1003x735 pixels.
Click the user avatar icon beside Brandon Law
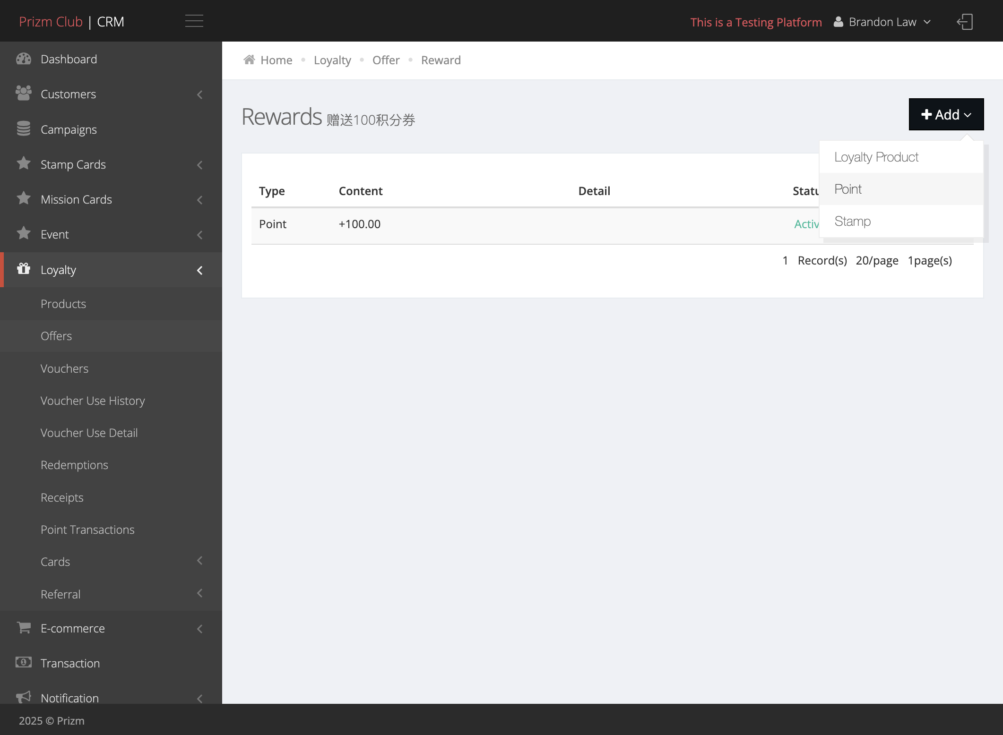point(839,22)
